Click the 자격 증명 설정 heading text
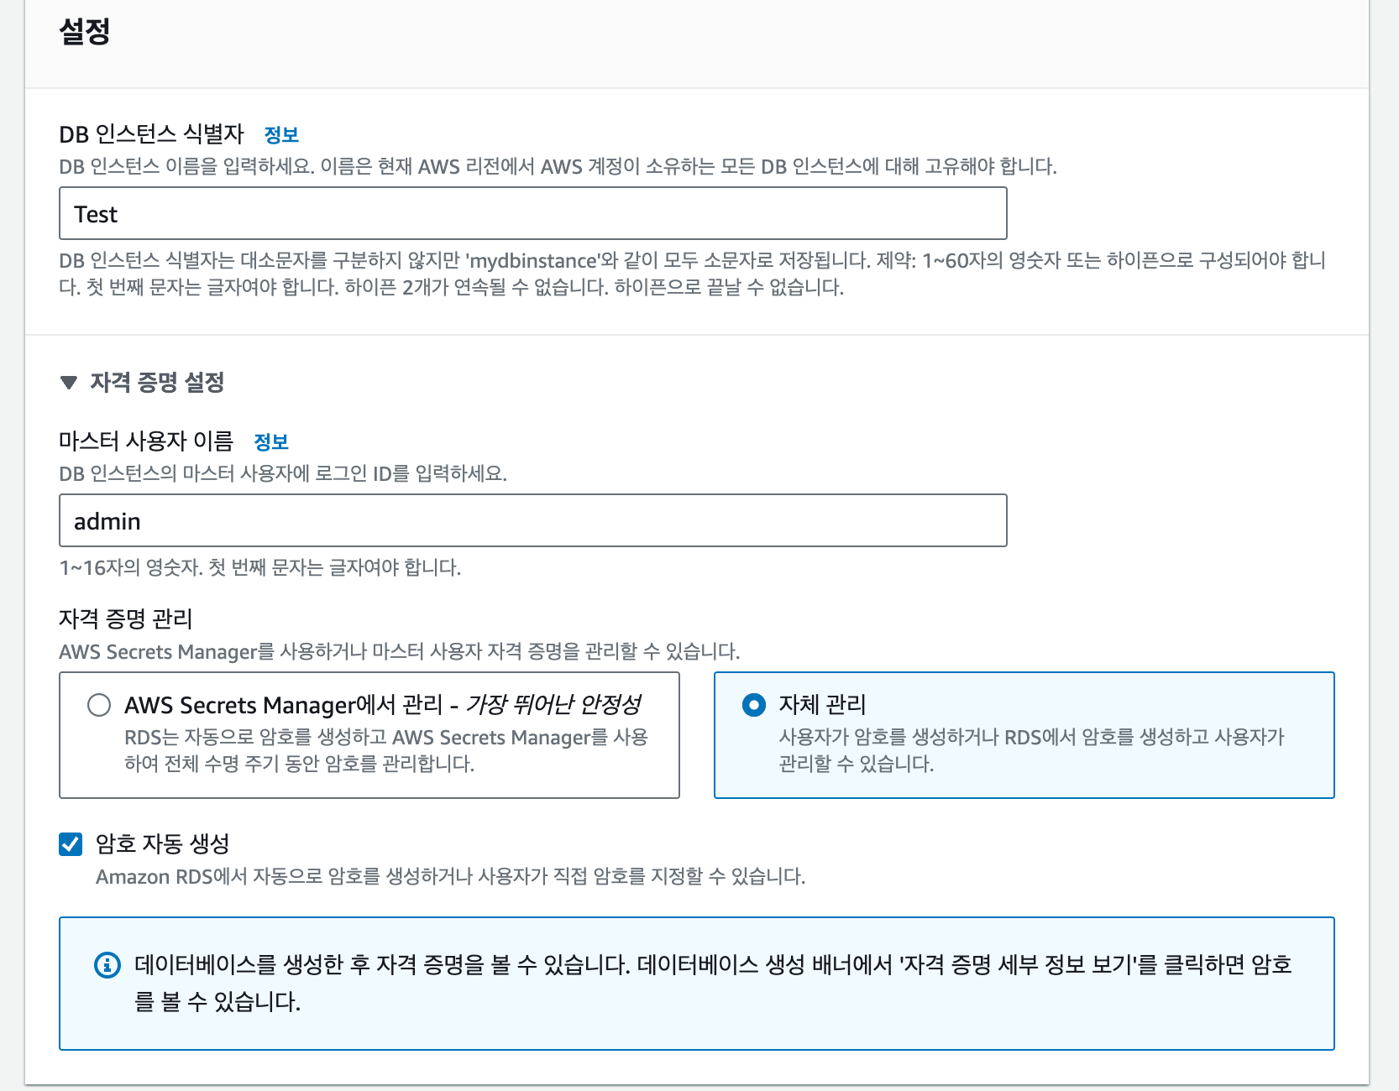 (157, 383)
